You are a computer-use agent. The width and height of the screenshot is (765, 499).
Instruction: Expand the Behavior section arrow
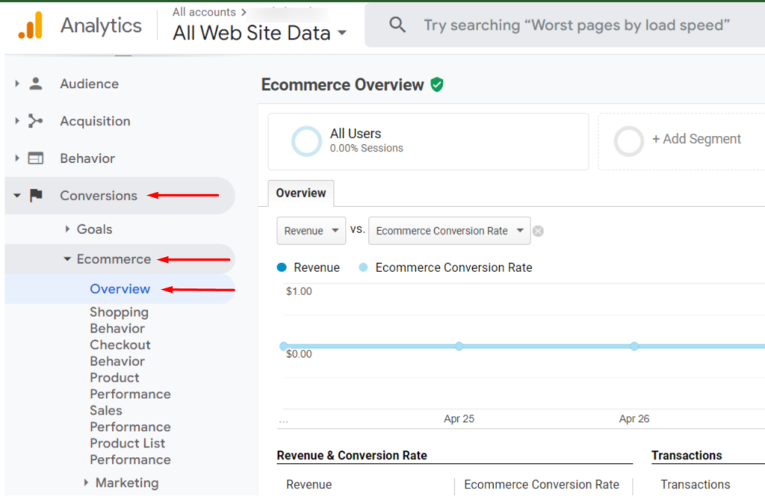[x=17, y=158]
